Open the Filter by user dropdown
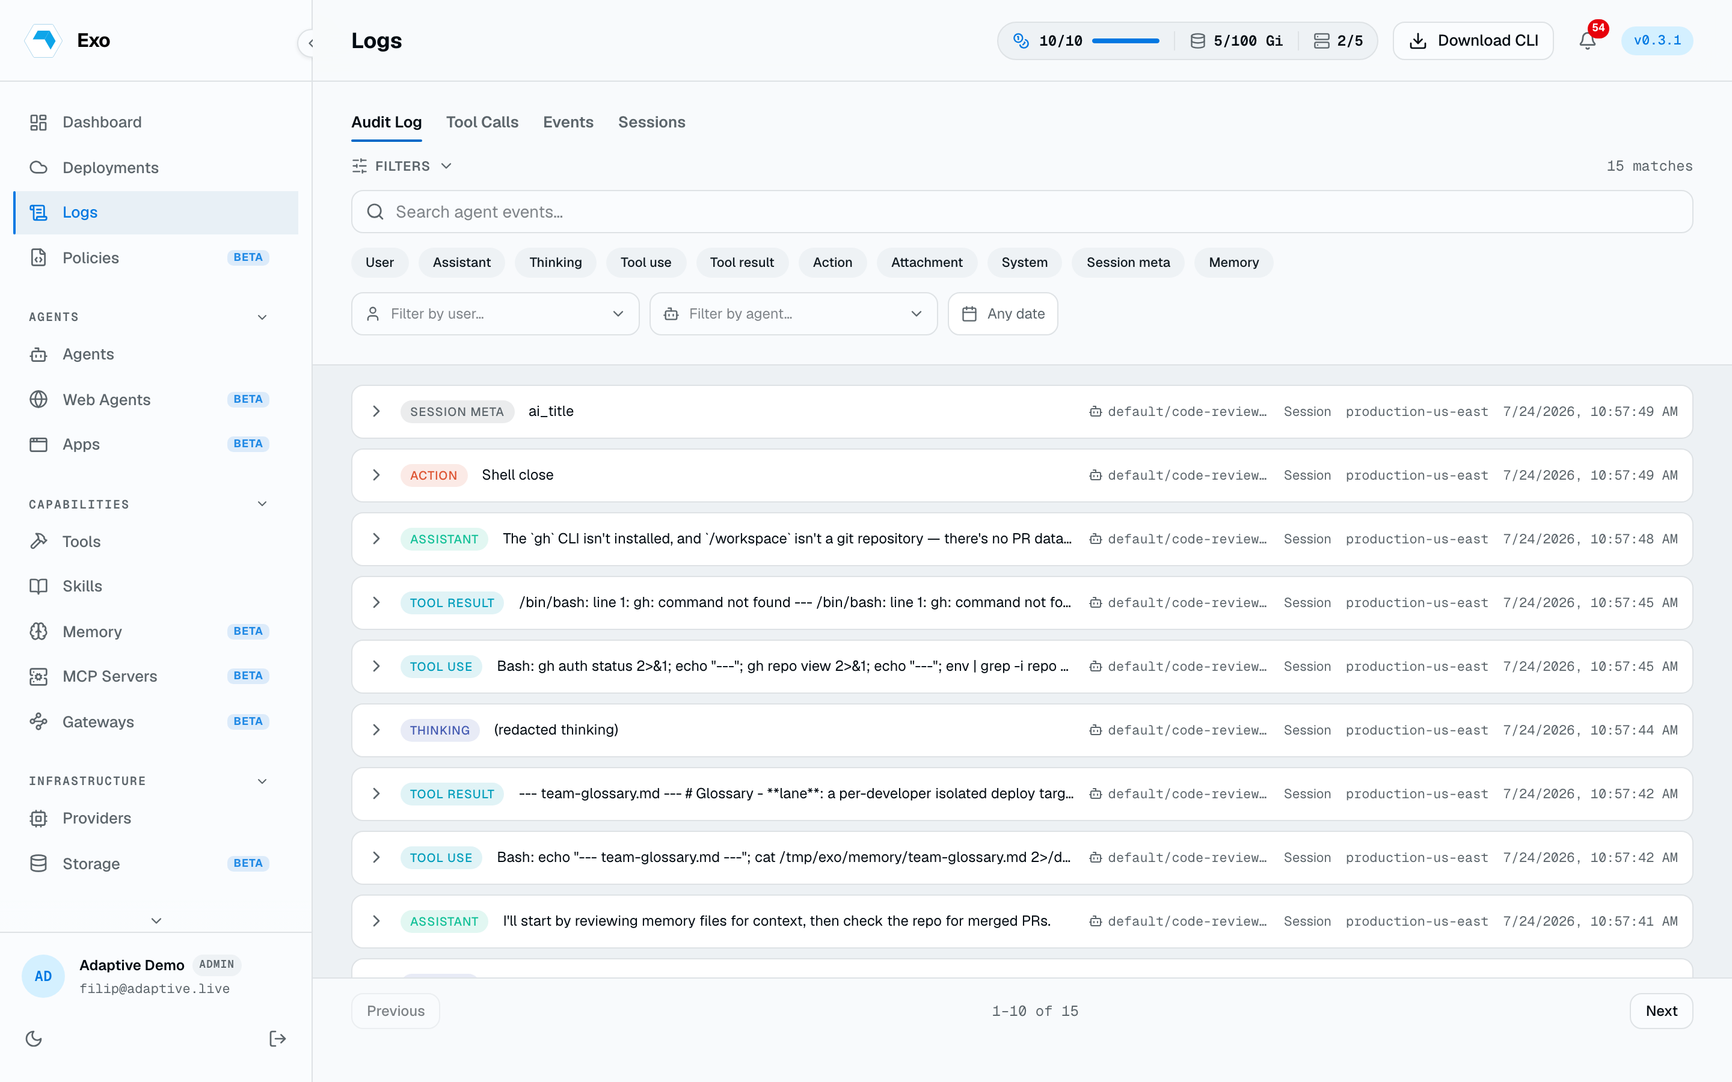 (496, 313)
